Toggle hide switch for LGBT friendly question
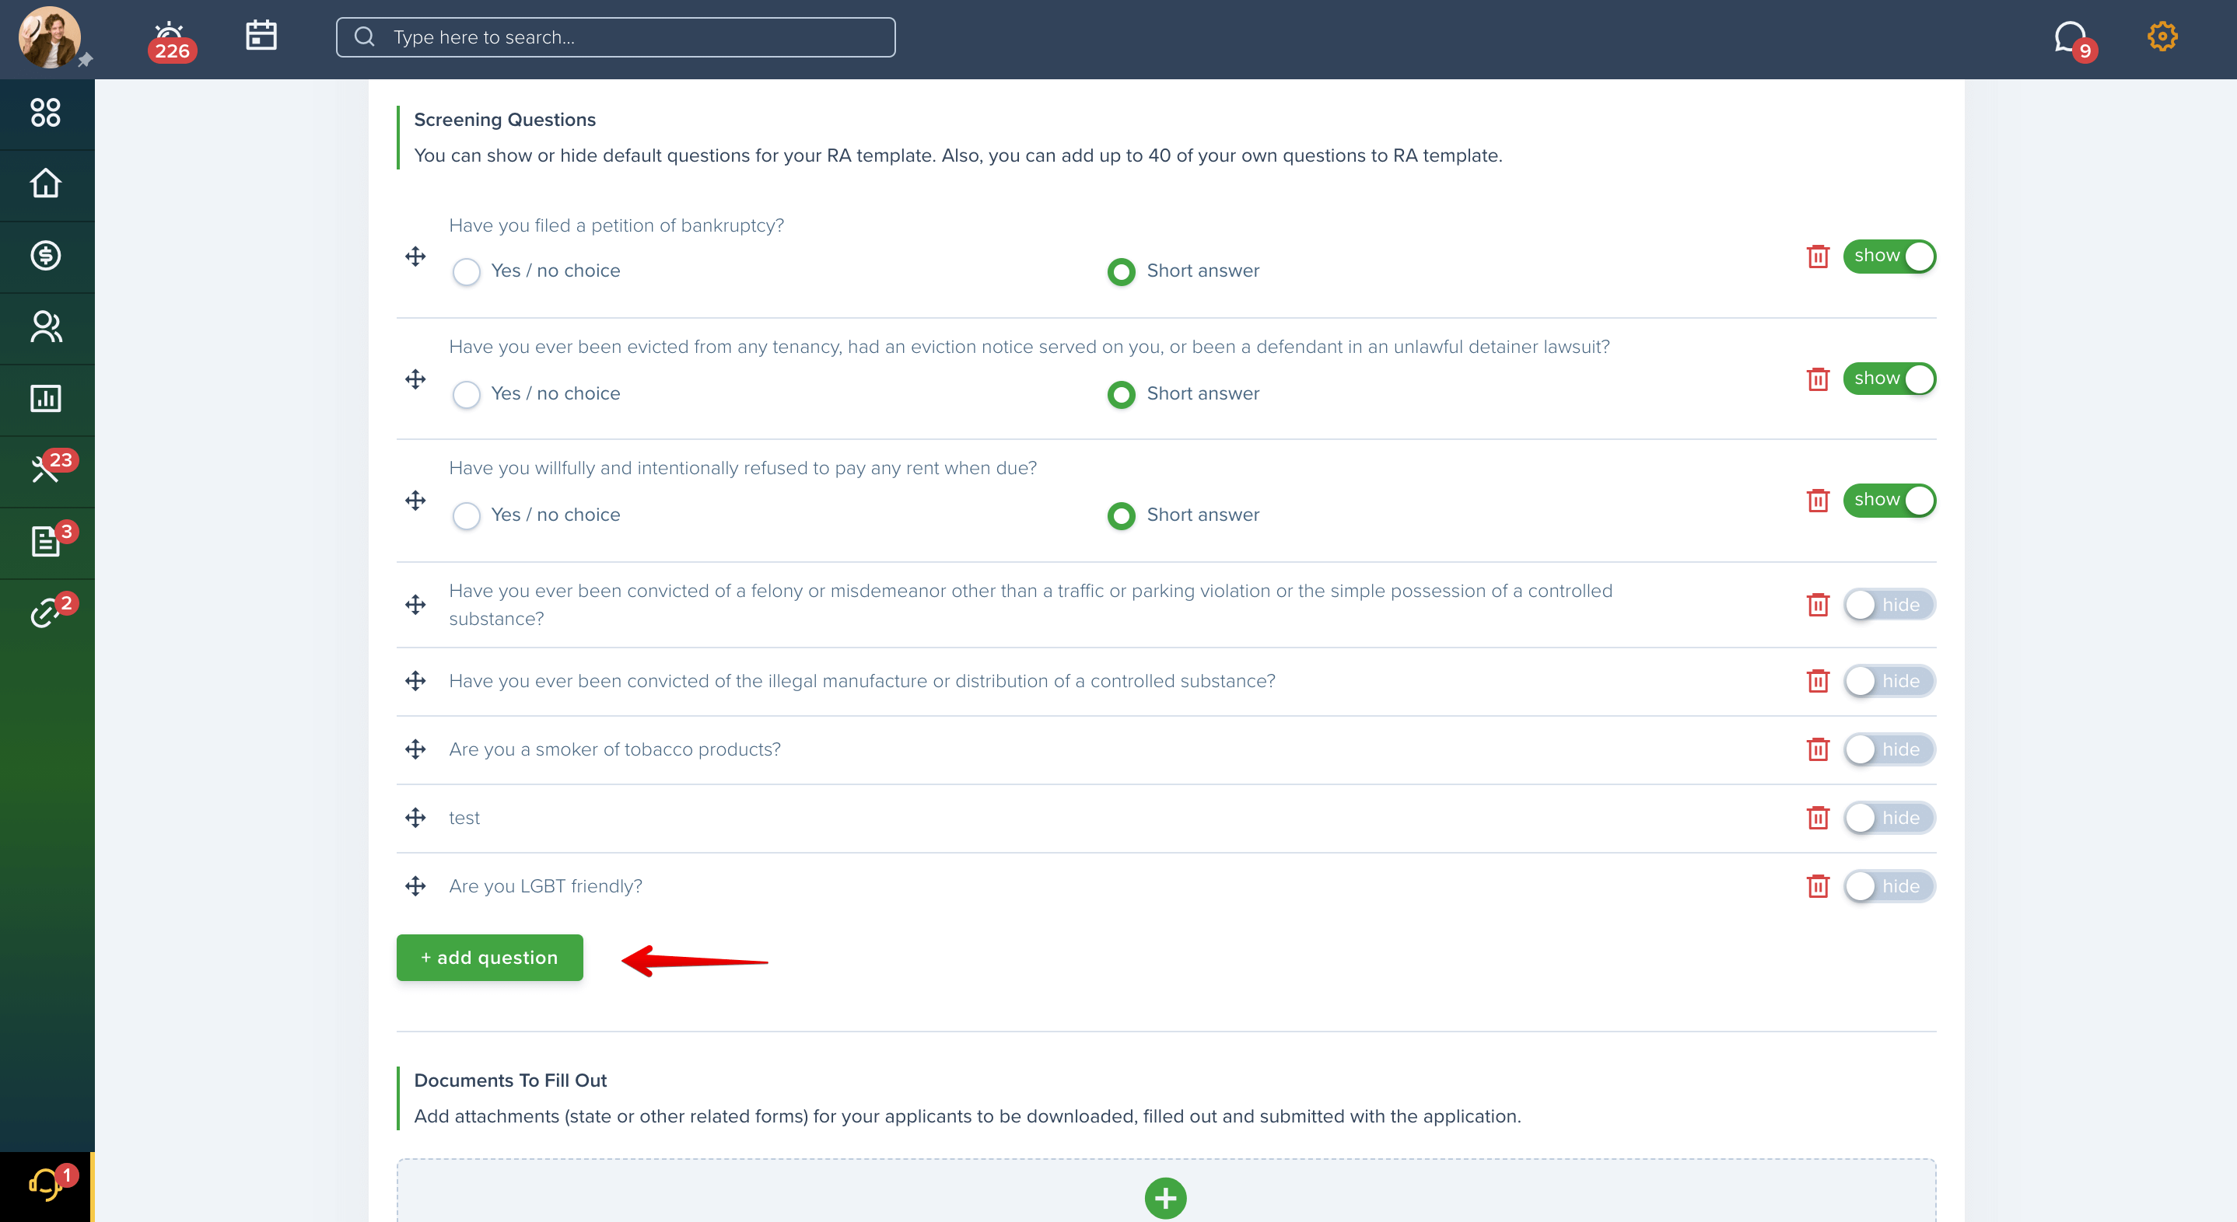This screenshot has width=2237, height=1222. 1889,886
